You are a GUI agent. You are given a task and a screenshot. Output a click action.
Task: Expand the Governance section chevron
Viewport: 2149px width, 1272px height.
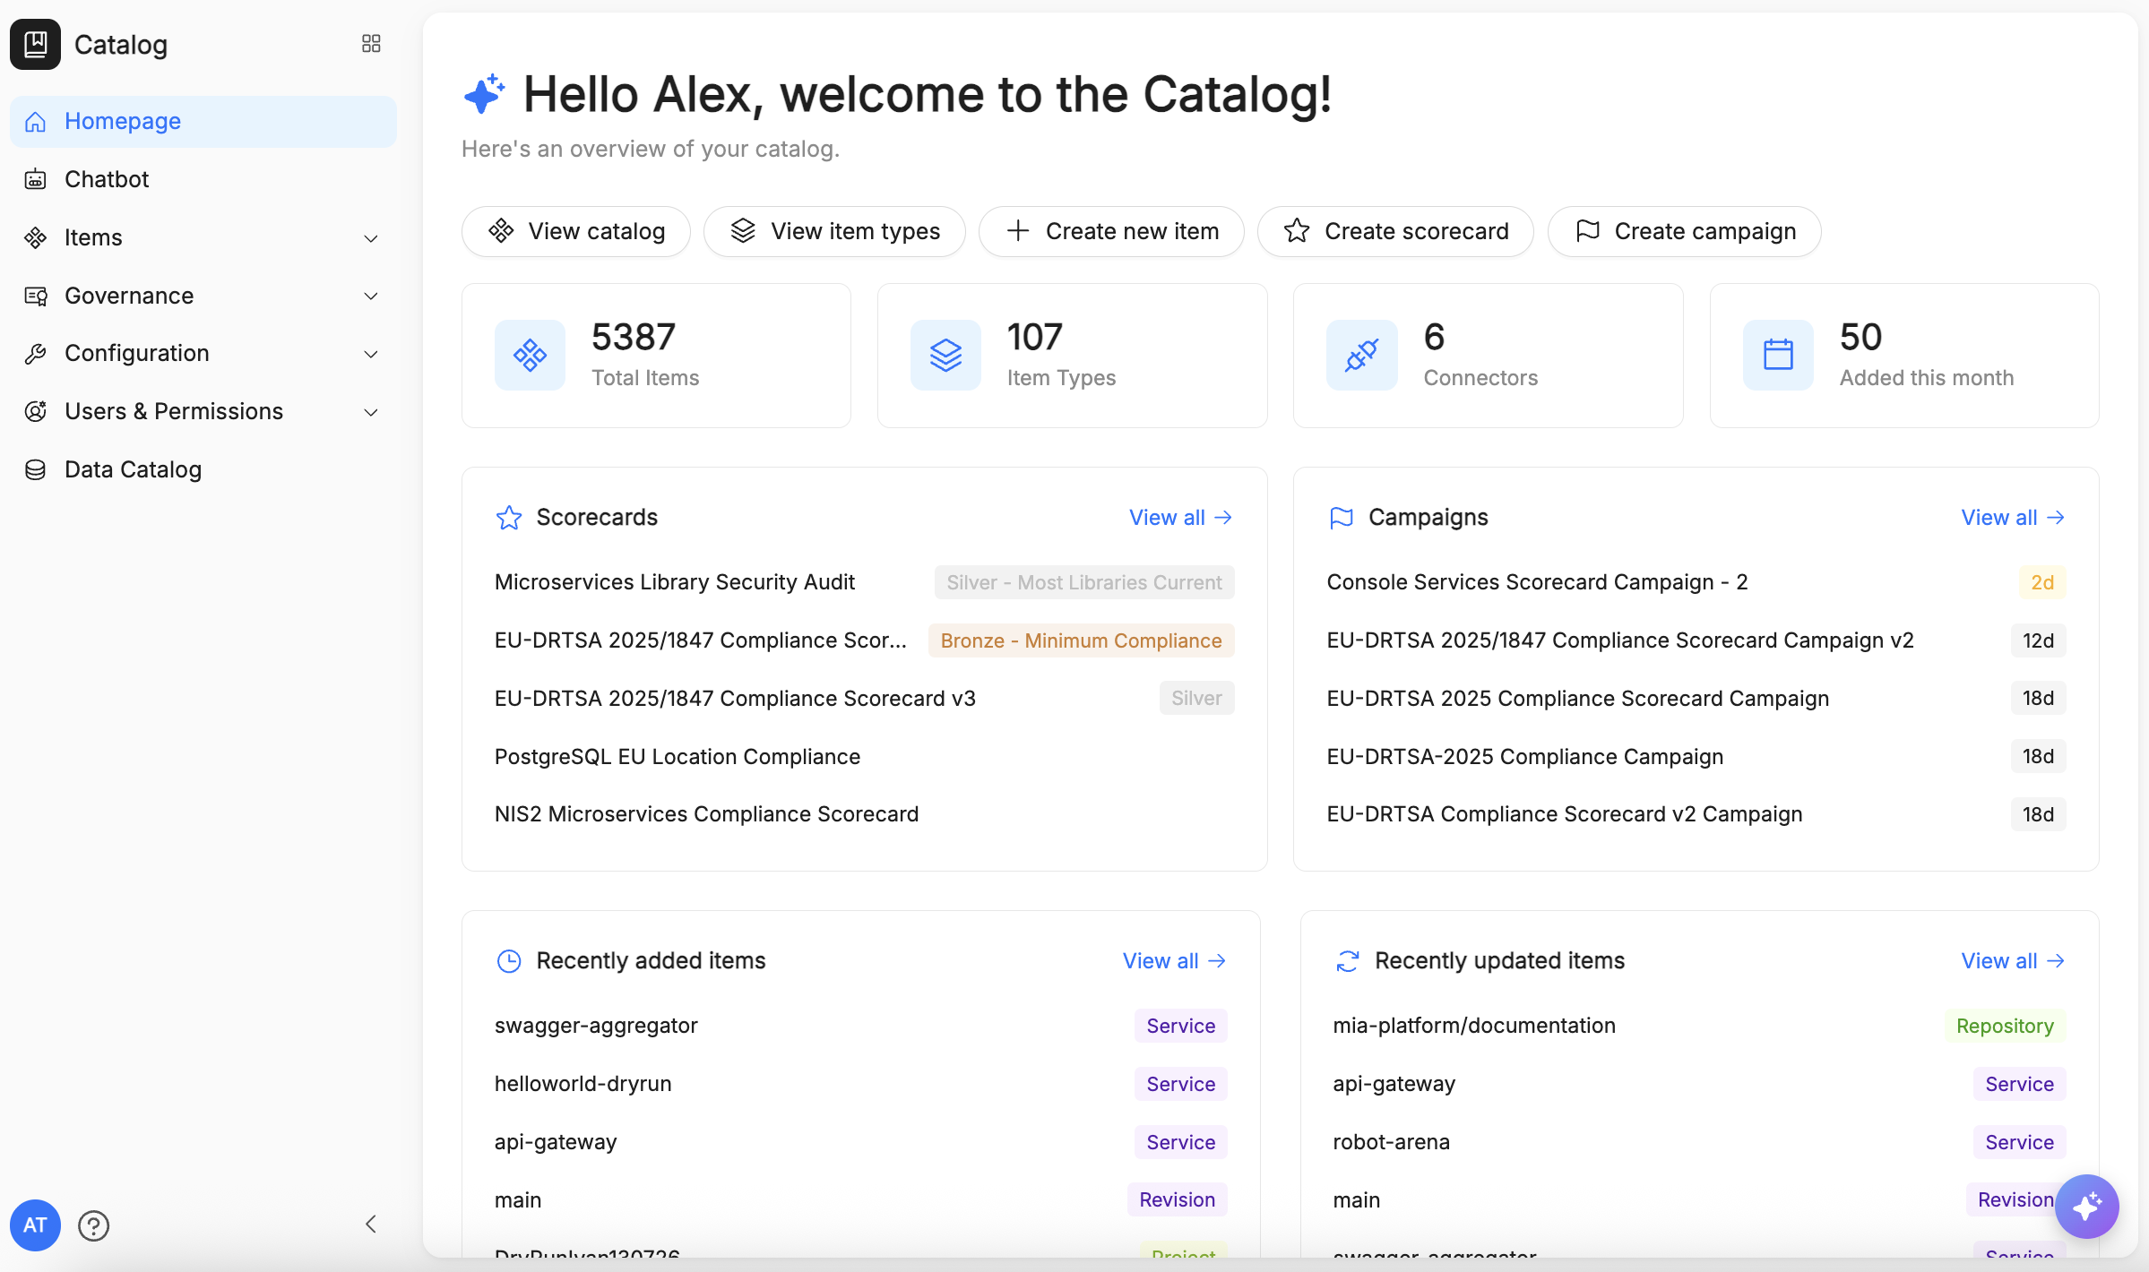(371, 296)
